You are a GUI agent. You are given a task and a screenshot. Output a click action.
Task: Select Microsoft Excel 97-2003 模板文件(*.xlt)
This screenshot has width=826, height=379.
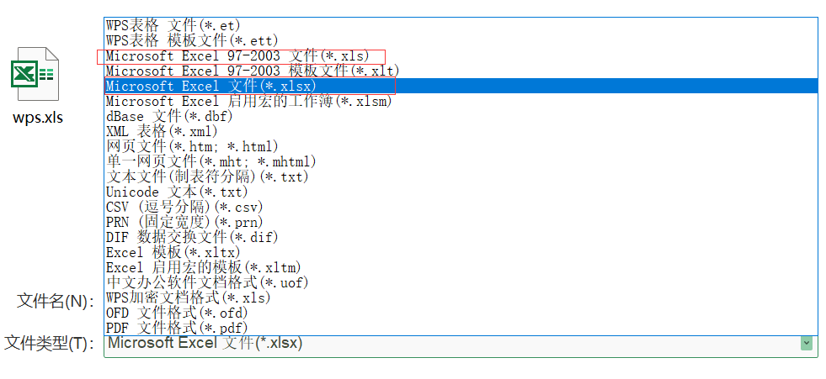click(461, 71)
